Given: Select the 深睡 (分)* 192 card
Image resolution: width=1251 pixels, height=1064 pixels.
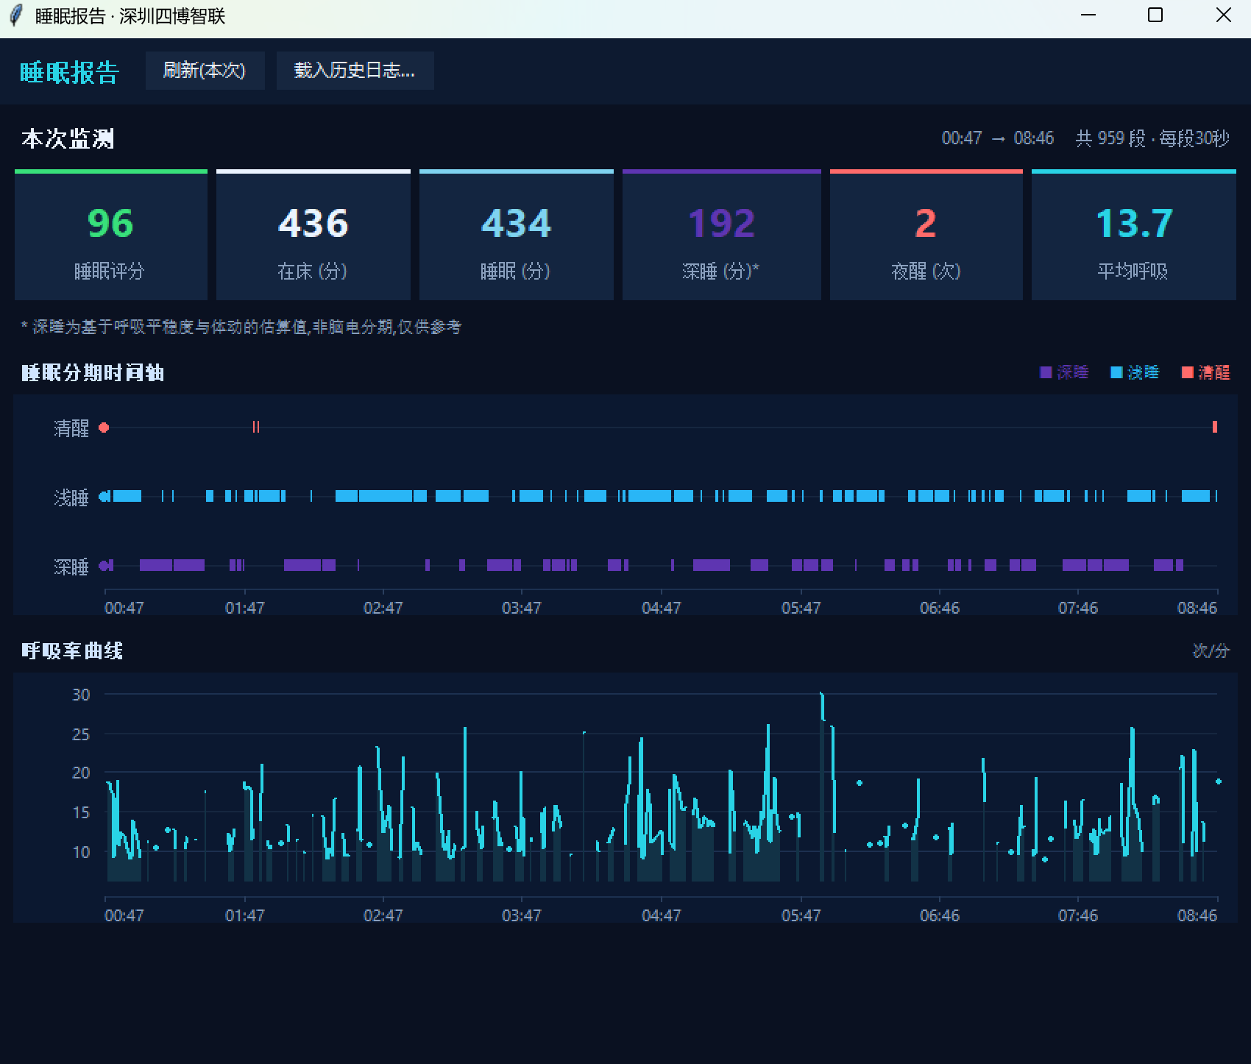Looking at the screenshot, I should 722,235.
